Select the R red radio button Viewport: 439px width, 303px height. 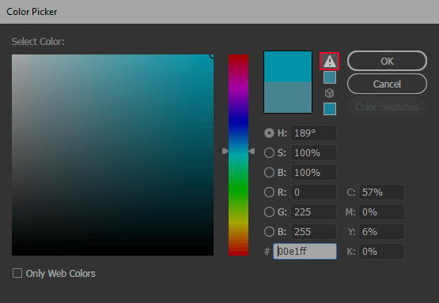pyautogui.click(x=269, y=192)
